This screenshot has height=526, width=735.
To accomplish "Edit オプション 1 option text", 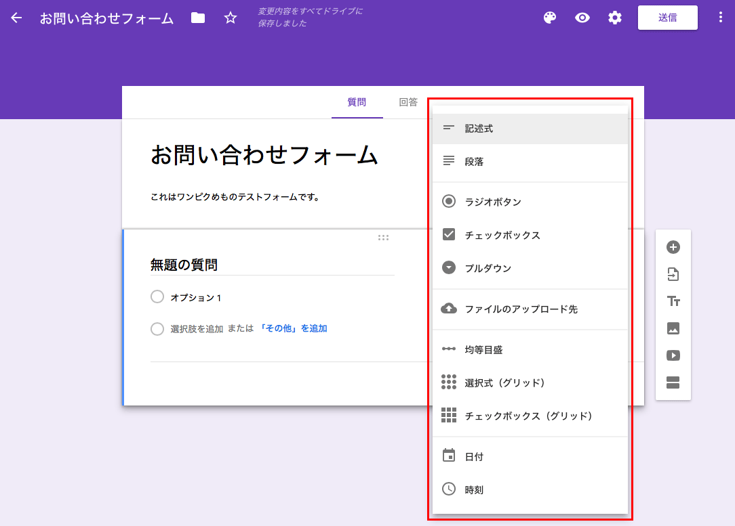I will click(195, 298).
